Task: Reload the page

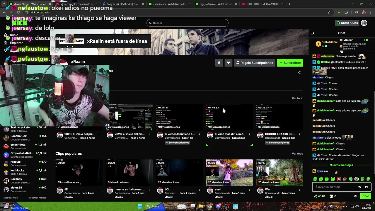Action: (18, 12)
